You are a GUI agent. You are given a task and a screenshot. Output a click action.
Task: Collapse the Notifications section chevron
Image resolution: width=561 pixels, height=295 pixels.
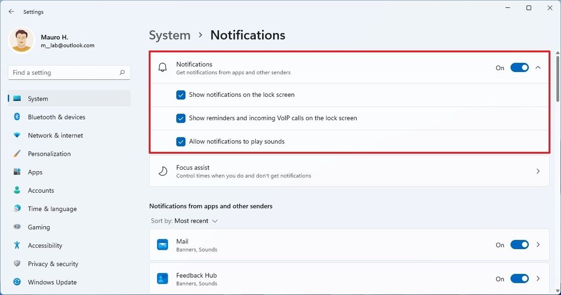coord(538,67)
